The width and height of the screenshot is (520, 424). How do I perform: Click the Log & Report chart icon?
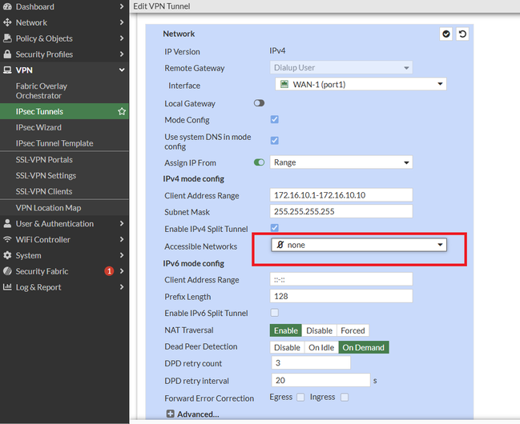point(7,287)
